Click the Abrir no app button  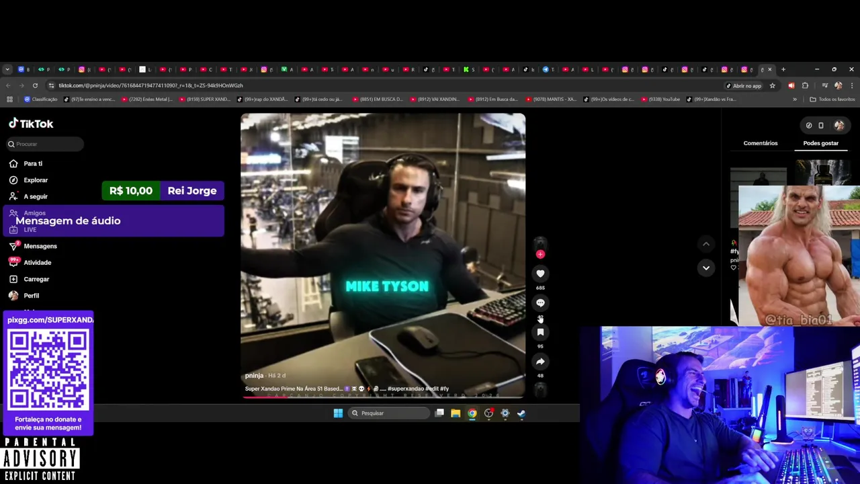tap(744, 85)
